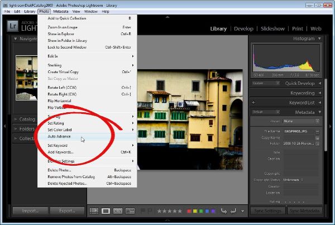Open the View menu
The image size is (335, 225).
[x=76, y=11]
